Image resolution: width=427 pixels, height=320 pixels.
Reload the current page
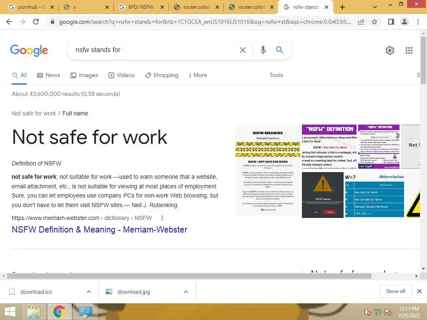pyautogui.click(x=36, y=22)
